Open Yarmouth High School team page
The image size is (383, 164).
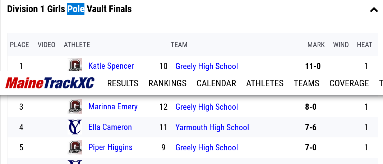[x=212, y=128]
